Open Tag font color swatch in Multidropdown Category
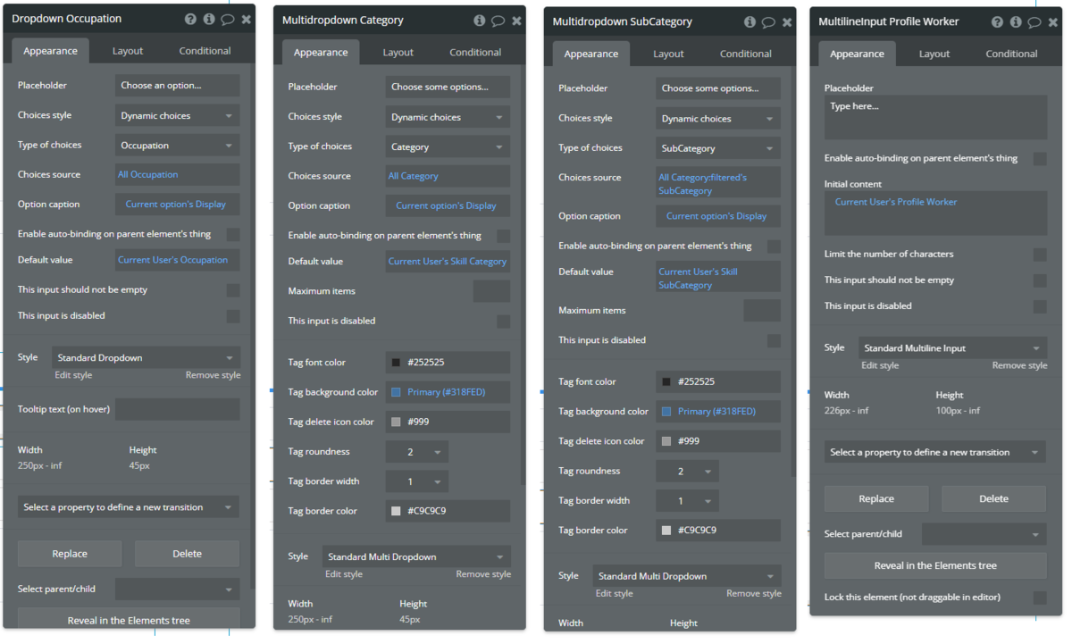The height and width of the screenshot is (644, 1072). pyautogui.click(x=396, y=363)
